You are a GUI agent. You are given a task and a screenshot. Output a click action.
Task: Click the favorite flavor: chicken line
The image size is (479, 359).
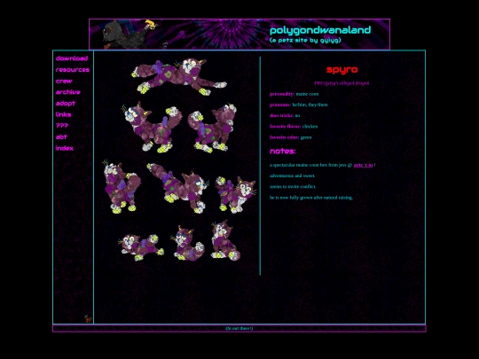click(294, 127)
